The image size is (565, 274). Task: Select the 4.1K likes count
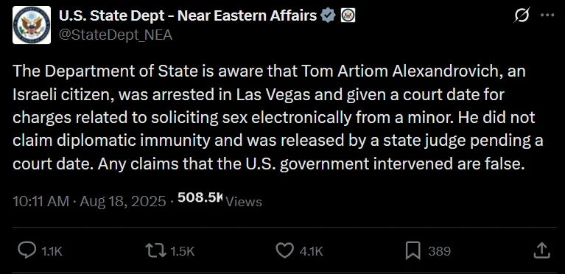click(x=312, y=251)
